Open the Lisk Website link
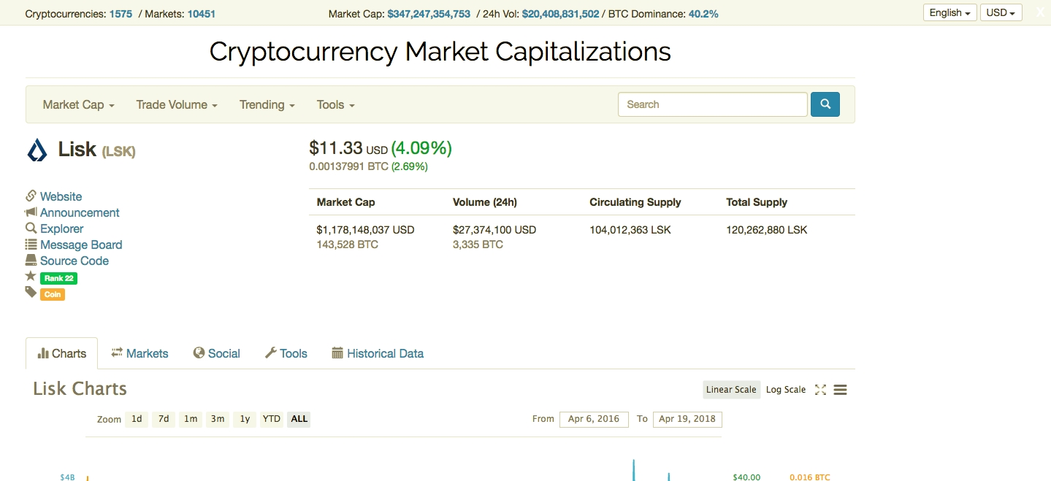This screenshot has height=481, width=1051. 61,196
